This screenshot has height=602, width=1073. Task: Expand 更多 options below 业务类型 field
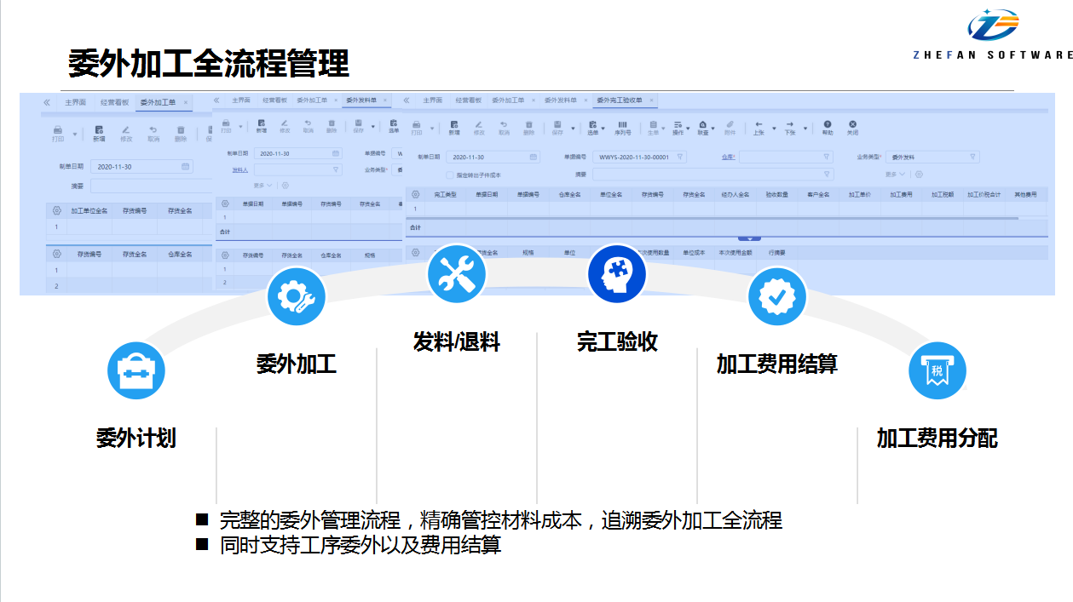click(x=894, y=175)
